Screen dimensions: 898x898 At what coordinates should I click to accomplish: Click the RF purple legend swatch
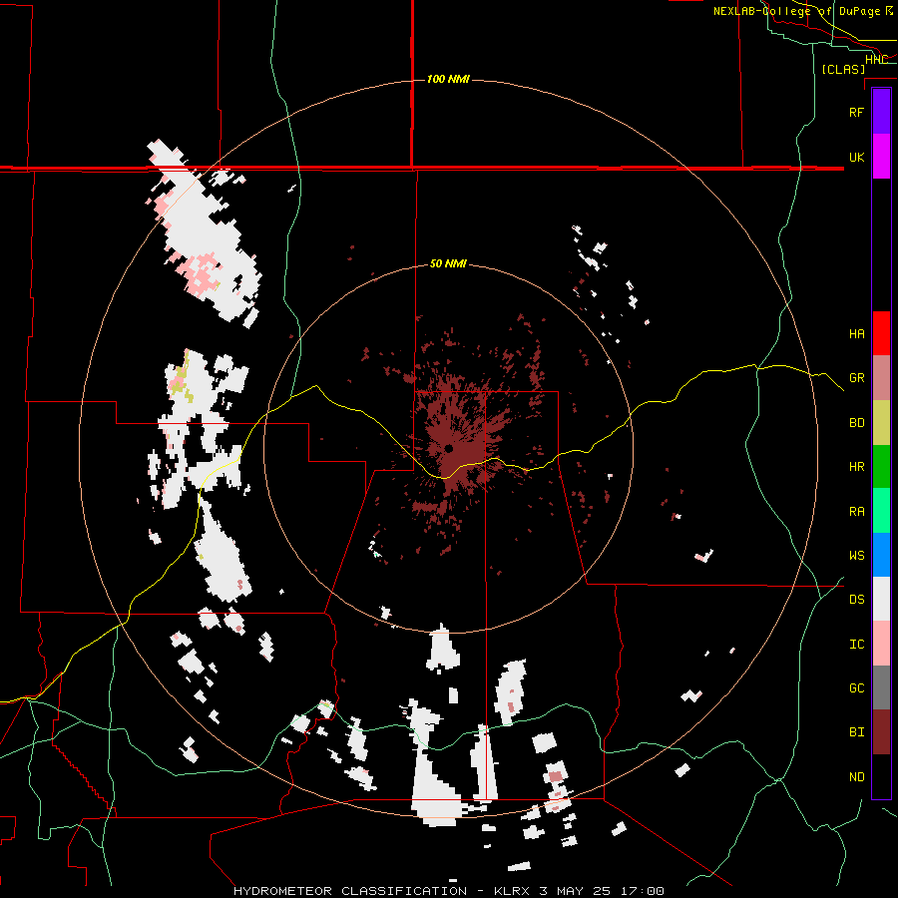881,112
